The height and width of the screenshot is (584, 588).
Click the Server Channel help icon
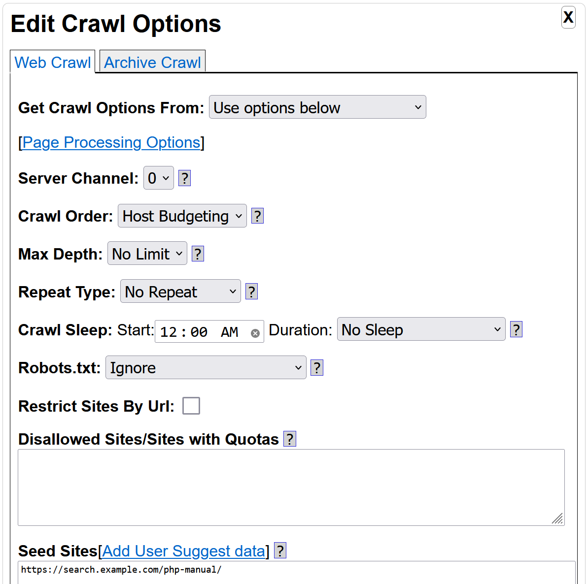(184, 178)
